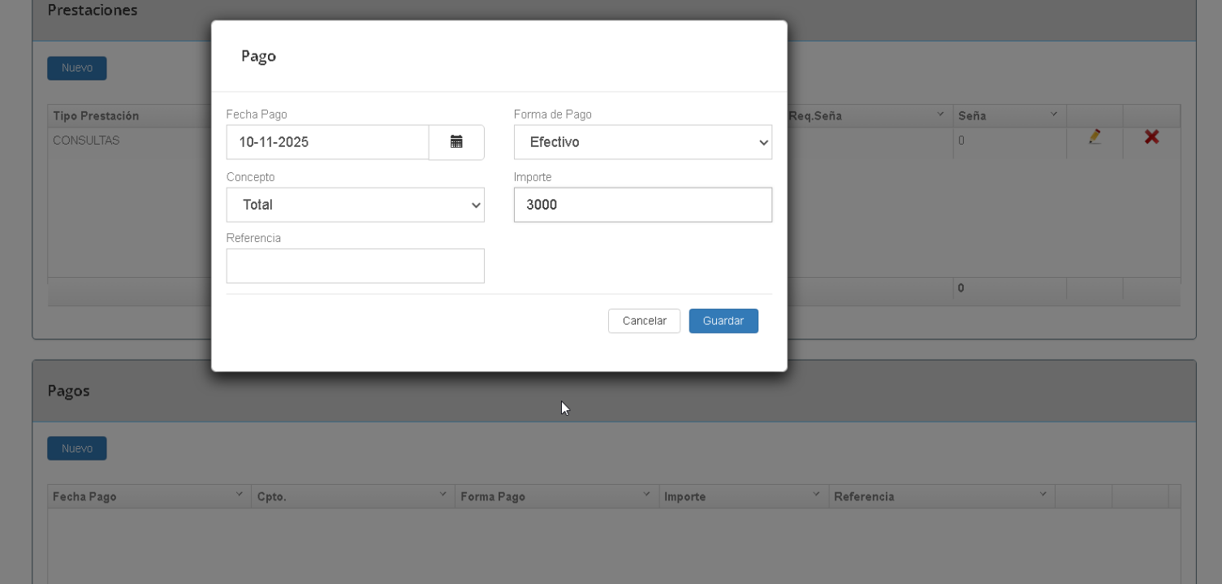Open Fecha Pago column menu in Pagos grid
Screen dimensions: 1222x584
click(x=240, y=495)
